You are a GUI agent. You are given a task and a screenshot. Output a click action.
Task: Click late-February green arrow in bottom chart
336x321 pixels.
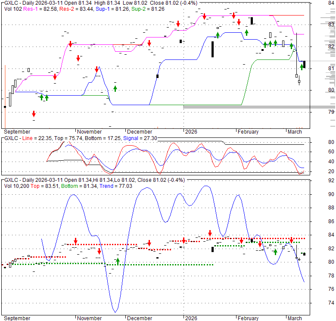click(x=275, y=252)
